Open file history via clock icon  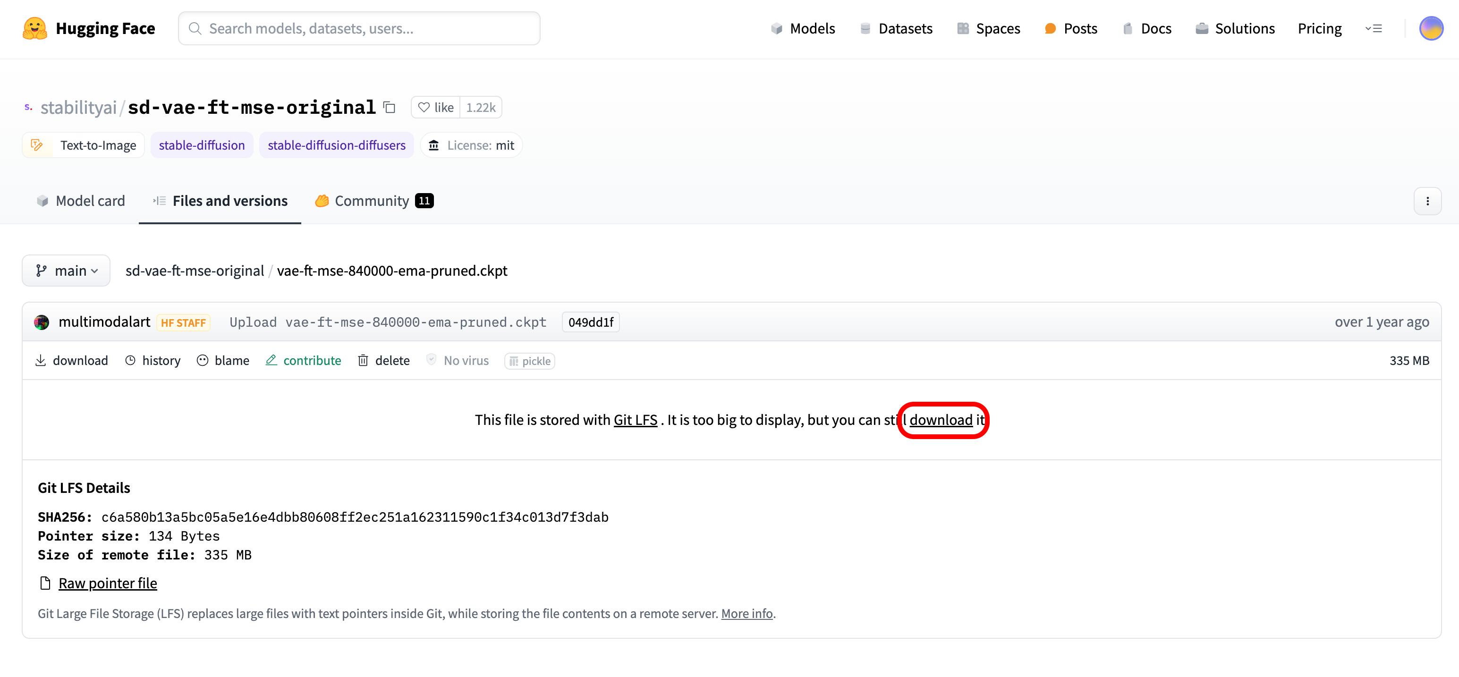pos(130,360)
